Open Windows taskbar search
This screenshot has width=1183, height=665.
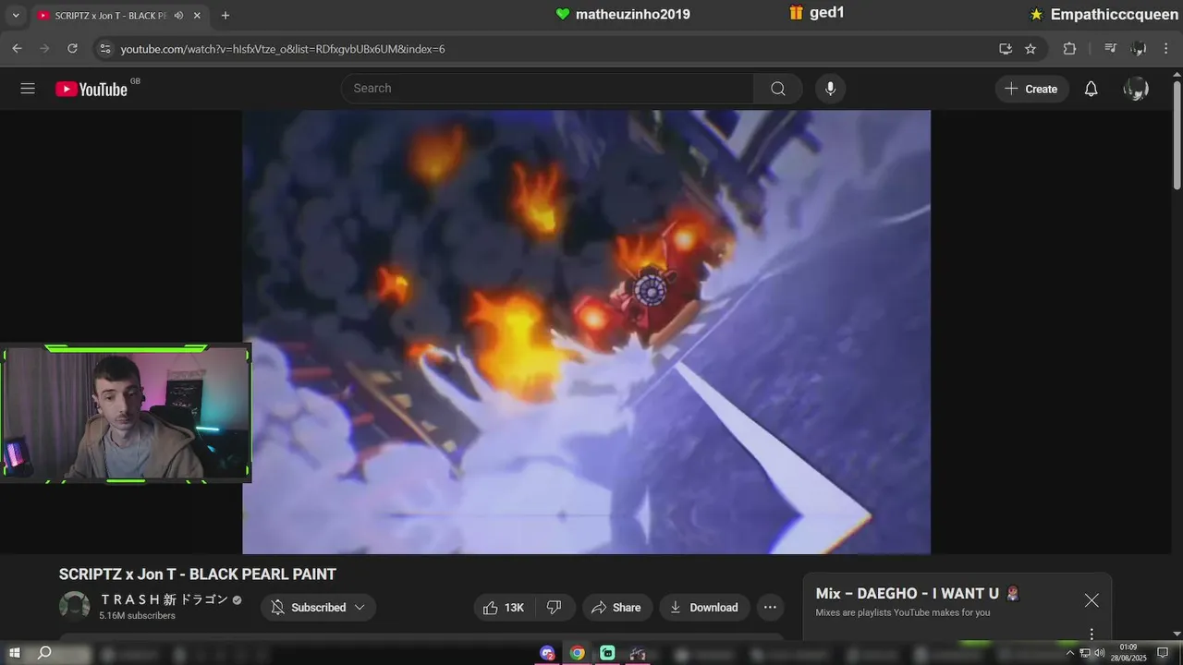[x=44, y=653]
